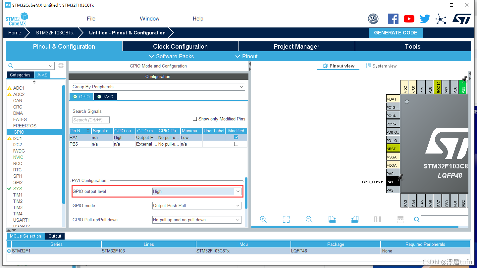Open the Facebook link icon

393,19
